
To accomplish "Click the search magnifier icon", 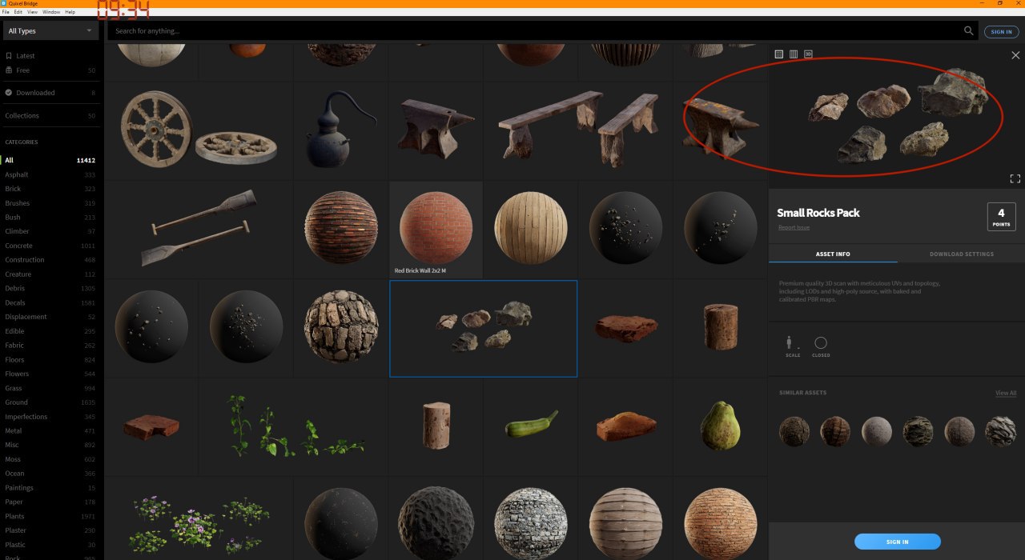I will pyautogui.click(x=969, y=30).
